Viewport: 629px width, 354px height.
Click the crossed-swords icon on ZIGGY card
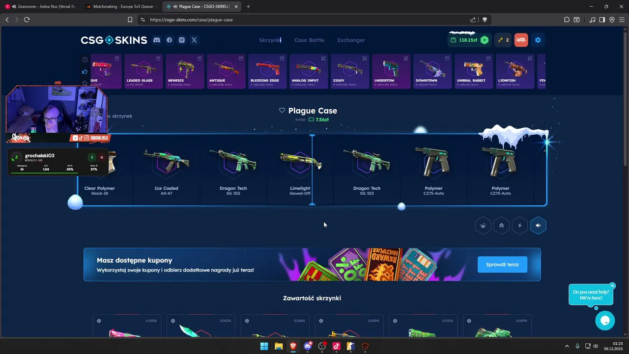point(365,59)
